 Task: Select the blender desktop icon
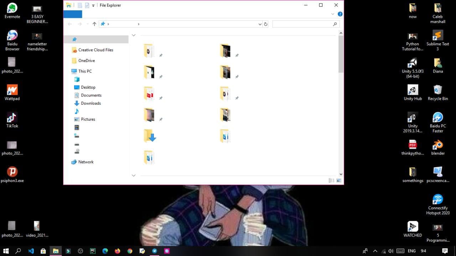tap(438, 148)
